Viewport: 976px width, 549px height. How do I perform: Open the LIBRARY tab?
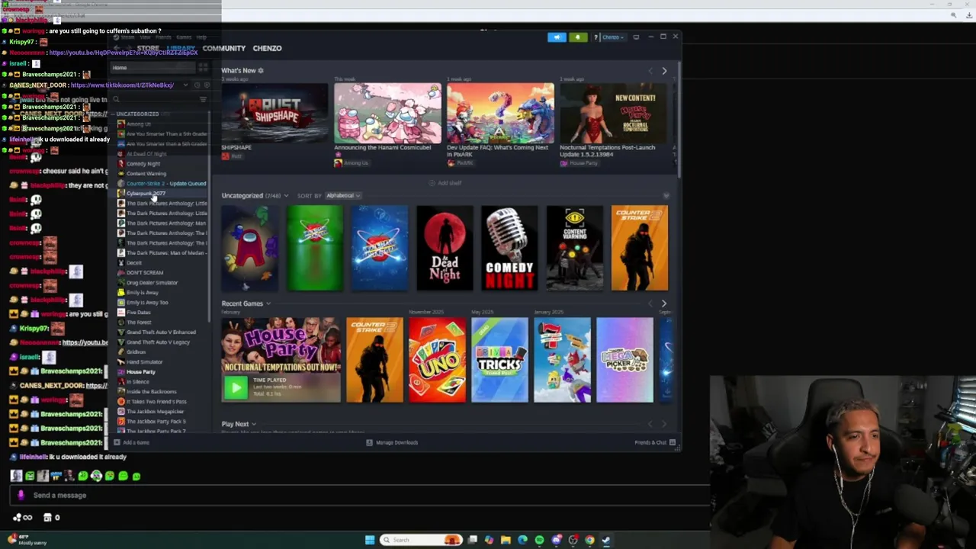pyautogui.click(x=181, y=48)
